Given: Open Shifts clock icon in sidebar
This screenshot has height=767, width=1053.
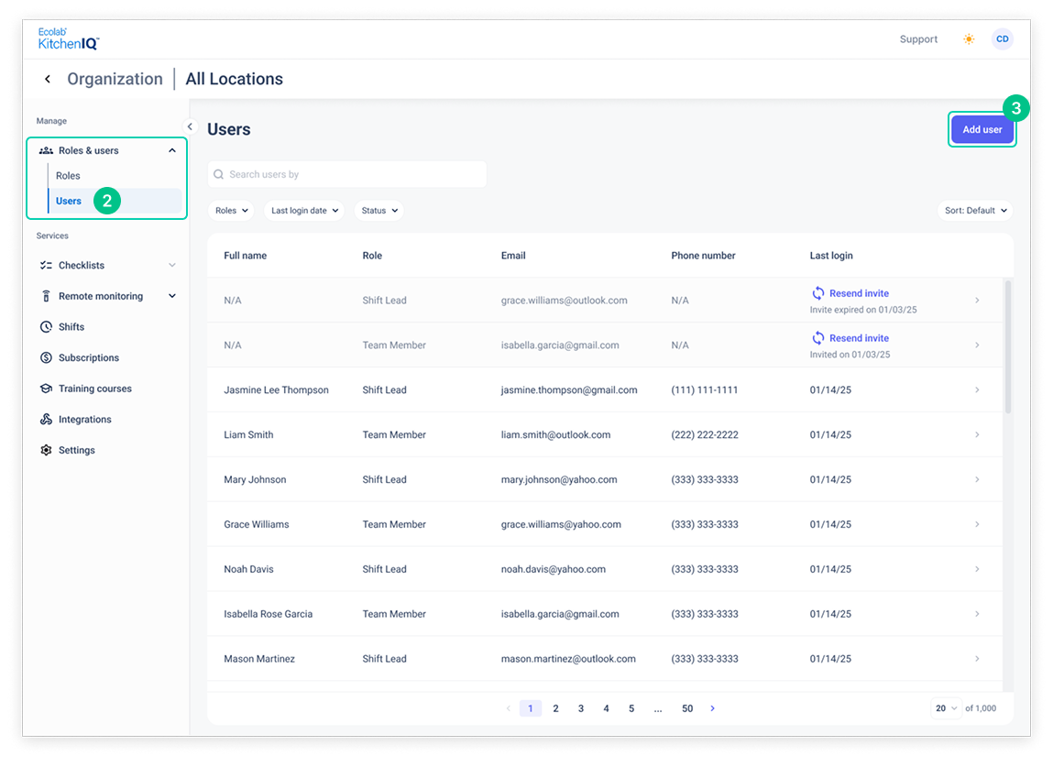Looking at the screenshot, I should pos(46,327).
